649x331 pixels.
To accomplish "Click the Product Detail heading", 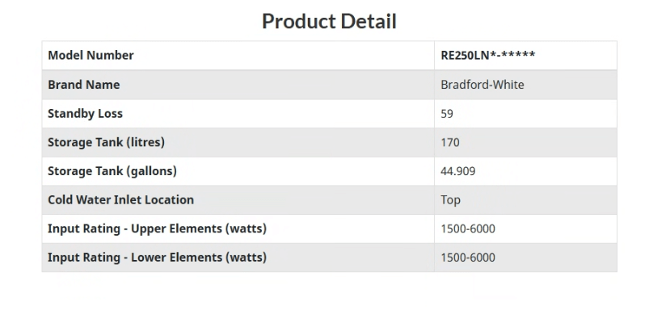I will [329, 21].
